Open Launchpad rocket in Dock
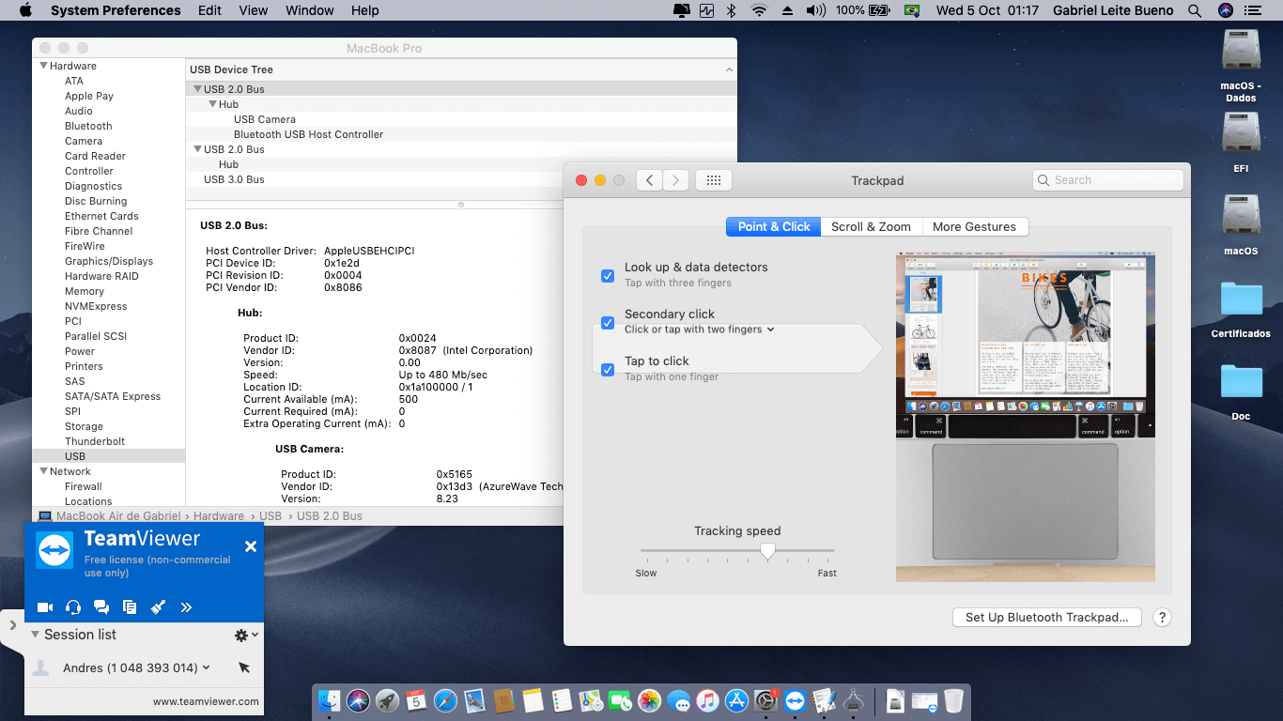The height and width of the screenshot is (721, 1283). (387, 700)
